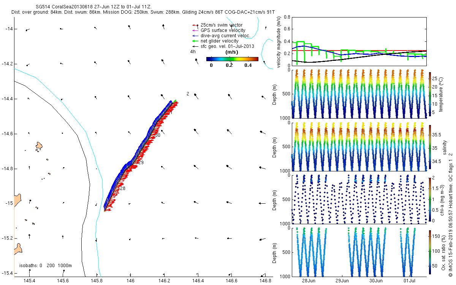Click the salinity colorbar
Image resolution: width=456 pixels, height=285 pixels.
[430, 146]
